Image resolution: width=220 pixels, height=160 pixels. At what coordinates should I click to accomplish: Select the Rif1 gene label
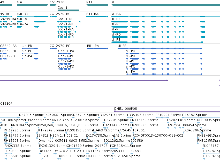[89, 2]
